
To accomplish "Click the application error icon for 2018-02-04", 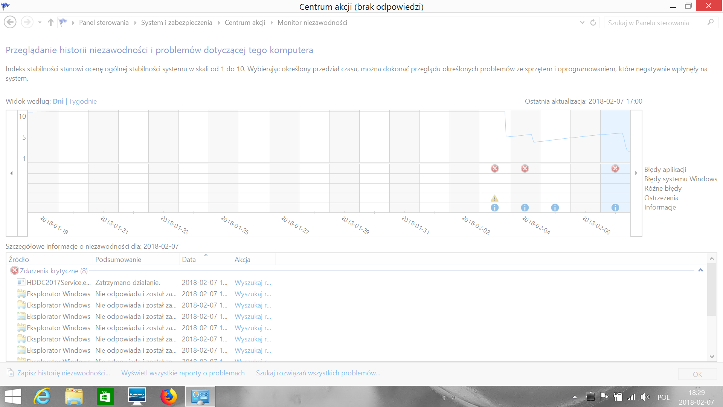I will click(525, 168).
